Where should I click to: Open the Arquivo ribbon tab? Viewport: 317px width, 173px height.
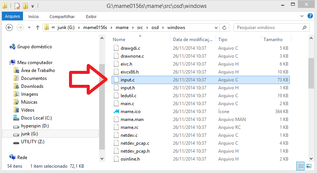[x=12, y=16]
